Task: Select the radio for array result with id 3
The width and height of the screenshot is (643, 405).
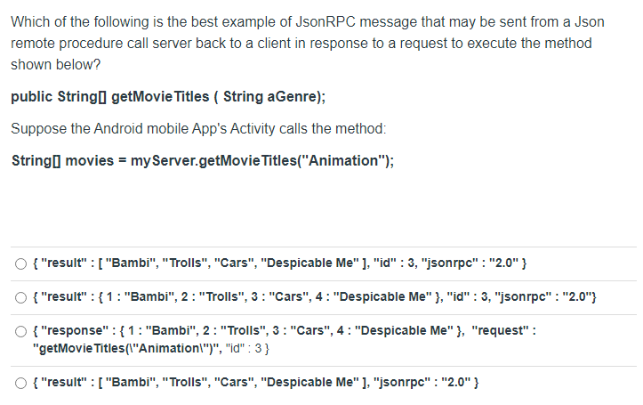Action: pos(21,263)
